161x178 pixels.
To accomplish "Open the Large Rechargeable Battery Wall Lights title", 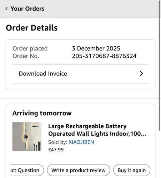I will 97,130.
